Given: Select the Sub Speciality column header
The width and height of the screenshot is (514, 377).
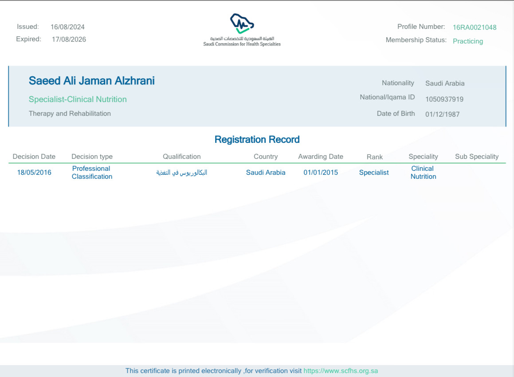Looking at the screenshot, I should [x=477, y=157].
